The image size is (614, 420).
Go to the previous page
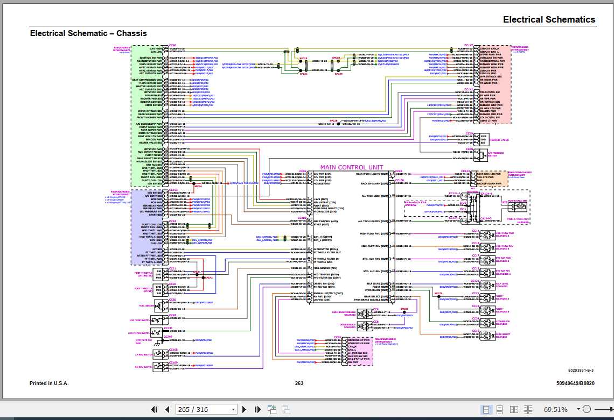tap(168, 409)
